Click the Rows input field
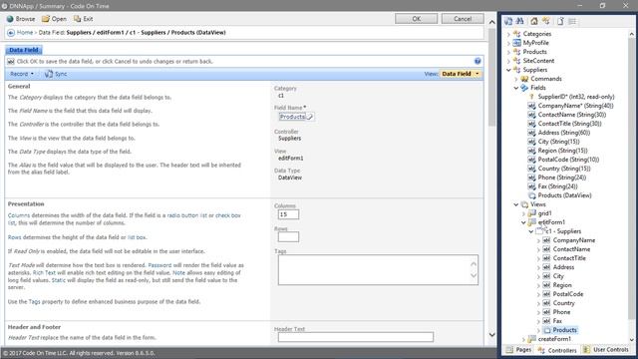The height and width of the screenshot is (359, 638). click(288, 237)
